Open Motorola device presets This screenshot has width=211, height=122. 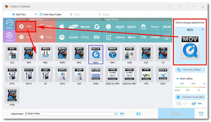point(62,37)
